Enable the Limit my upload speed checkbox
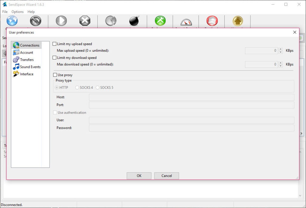Screen dimensions: 306x208 point(54,44)
